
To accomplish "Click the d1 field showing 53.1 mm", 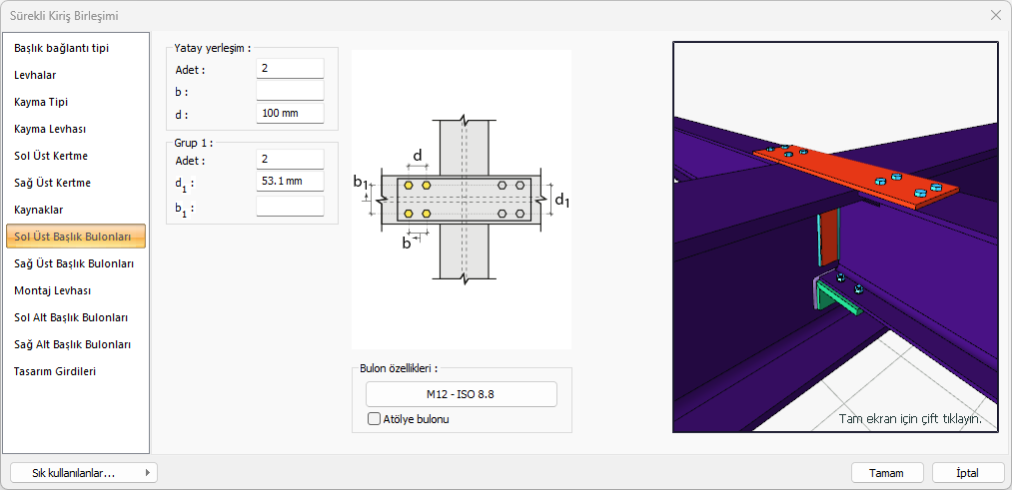I will pyautogui.click(x=290, y=182).
